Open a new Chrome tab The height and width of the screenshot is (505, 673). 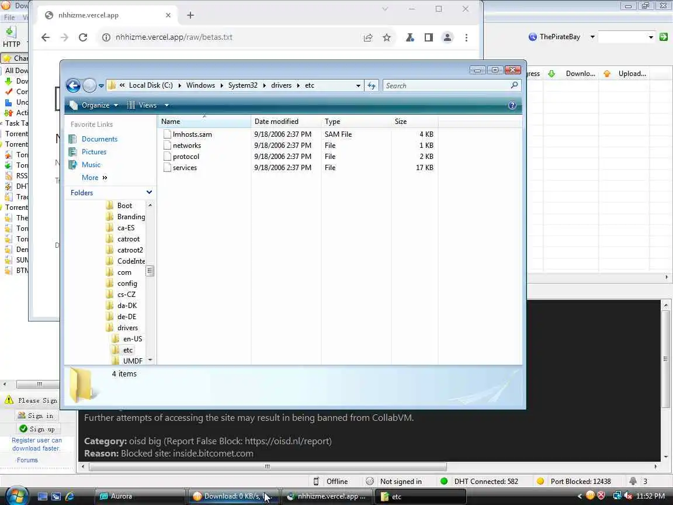(190, 15)
